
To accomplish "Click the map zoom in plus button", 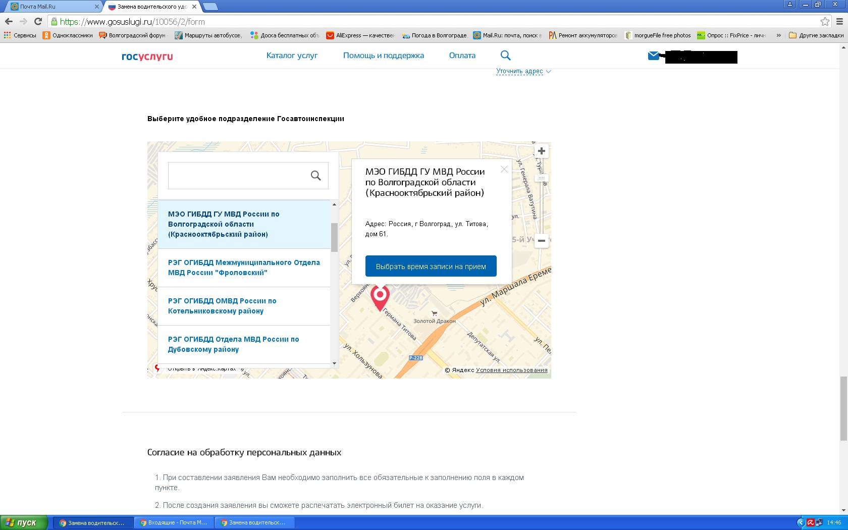I will (x=541, y=151).
